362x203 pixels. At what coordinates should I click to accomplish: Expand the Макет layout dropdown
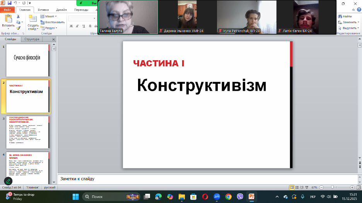click(x=48, y=17)
